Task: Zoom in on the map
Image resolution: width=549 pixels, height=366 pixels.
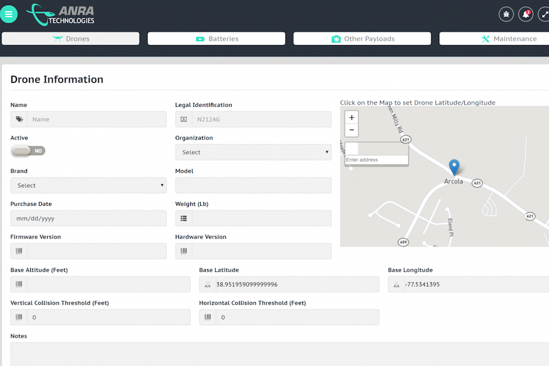Action: [x=352, y=117]
